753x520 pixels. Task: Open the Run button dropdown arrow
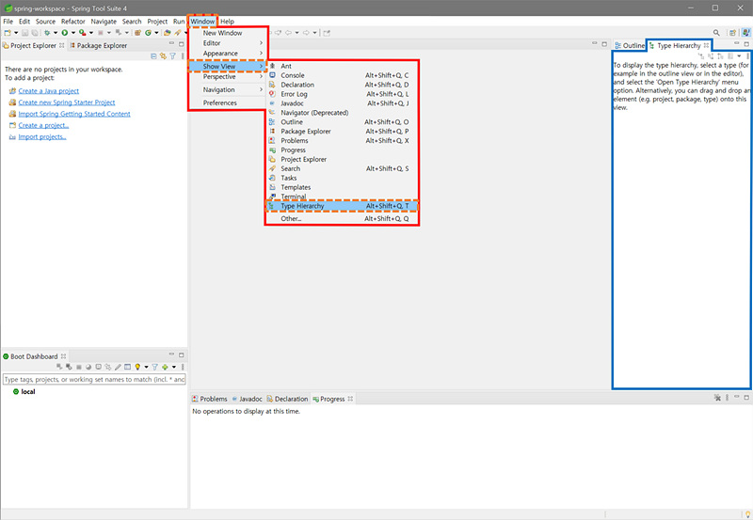click(x=73, y=33)
